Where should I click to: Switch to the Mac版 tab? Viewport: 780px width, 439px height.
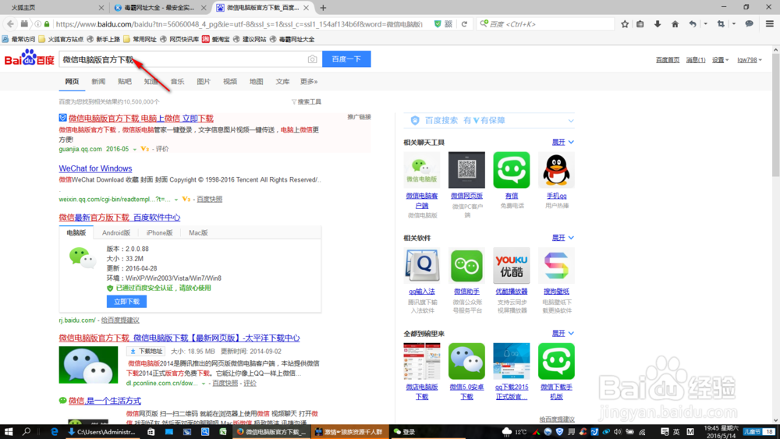click(198, 232)
